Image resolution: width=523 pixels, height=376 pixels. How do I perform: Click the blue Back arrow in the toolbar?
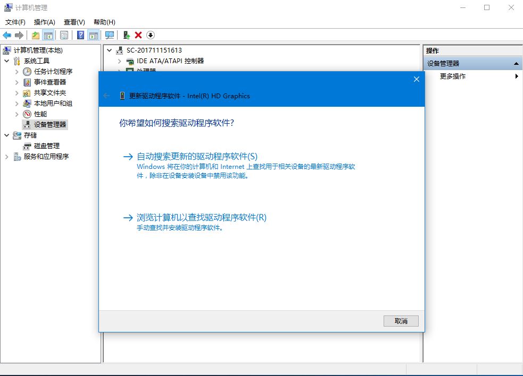pyautogui.click(x=7, y=35)
